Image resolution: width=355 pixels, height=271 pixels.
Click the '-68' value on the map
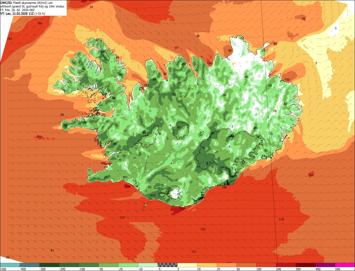tap(113, 98)
